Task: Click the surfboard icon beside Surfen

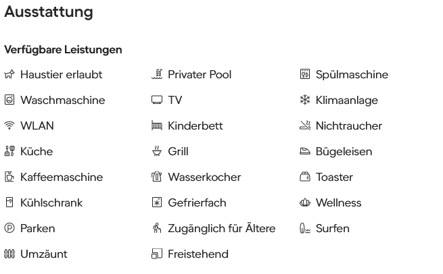Action: tap(305, 228)
